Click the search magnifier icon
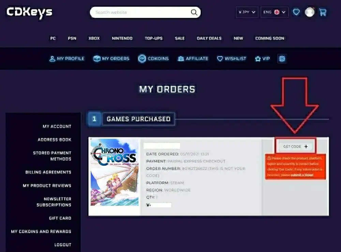 click(x=194, y=12)
